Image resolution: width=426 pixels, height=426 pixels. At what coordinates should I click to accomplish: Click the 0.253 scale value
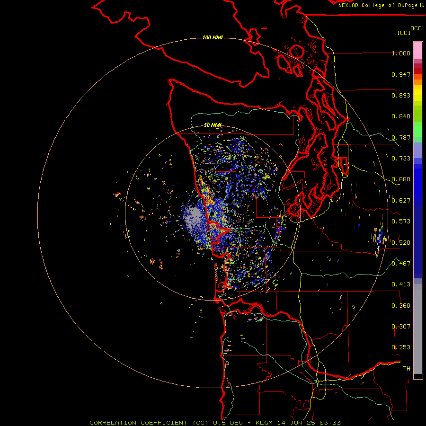pos(401,347)
